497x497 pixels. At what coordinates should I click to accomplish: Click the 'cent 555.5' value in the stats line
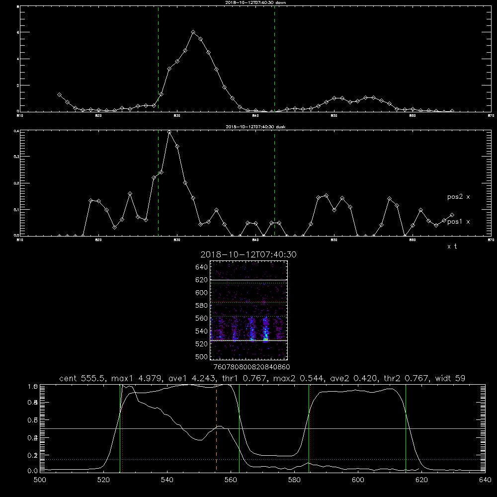pos(83,378)
